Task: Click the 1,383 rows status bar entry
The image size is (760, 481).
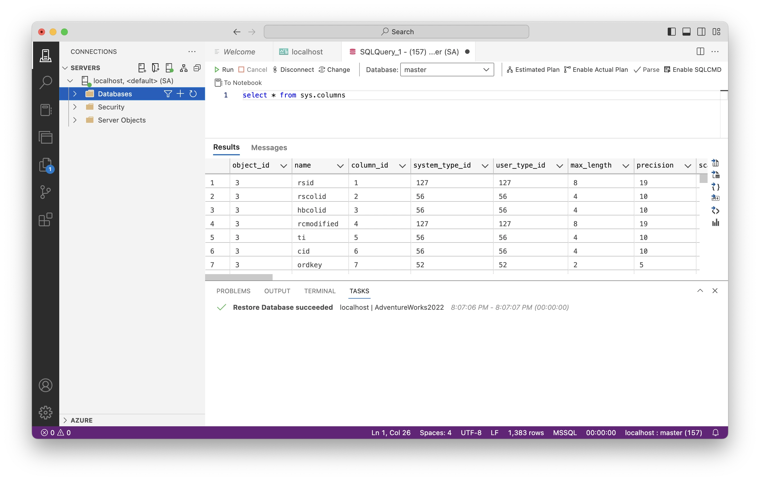Action: click(526, 433)
